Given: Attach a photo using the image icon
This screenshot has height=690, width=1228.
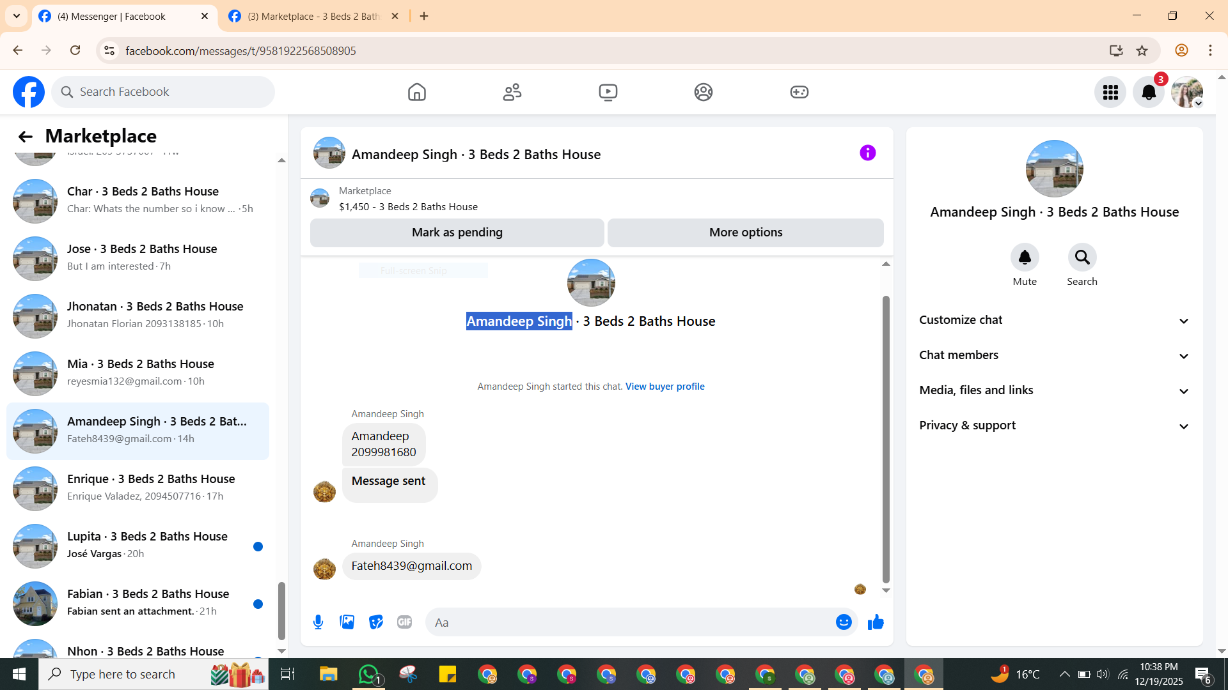Looking at the screenshot, I should pos(347,622).
